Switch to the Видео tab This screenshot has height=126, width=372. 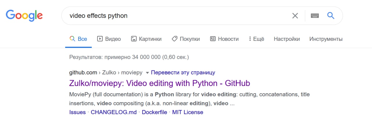[x=109, y=39]
